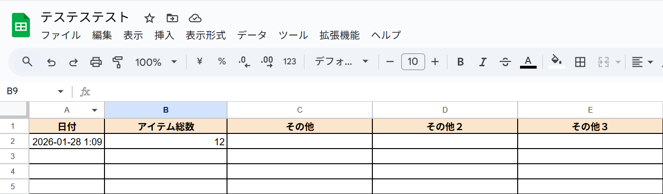Open the fill color picker
This screenshot has height=194, width=663.
pos(557,62)
